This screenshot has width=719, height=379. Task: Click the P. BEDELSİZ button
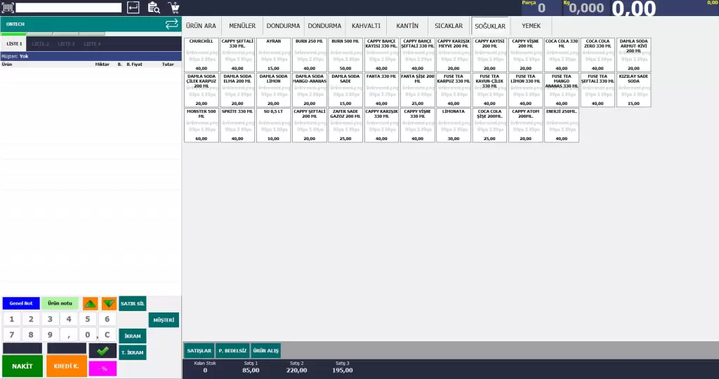coord(232,350)
